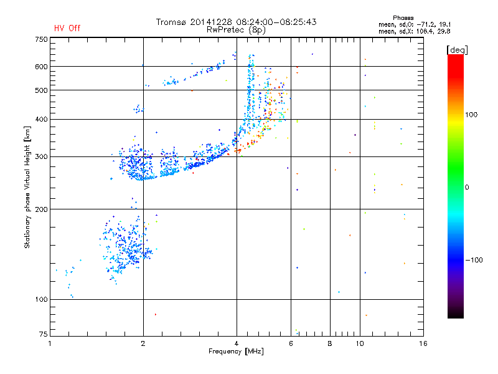Screen dimensions: 498x374
Task: Select the 'mean, sd,X: 108.4, 29.8' text
Action: (414, 31)
